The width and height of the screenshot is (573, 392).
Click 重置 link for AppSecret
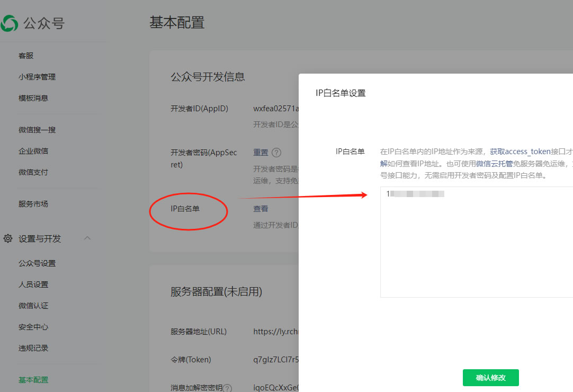coord(261,153)
